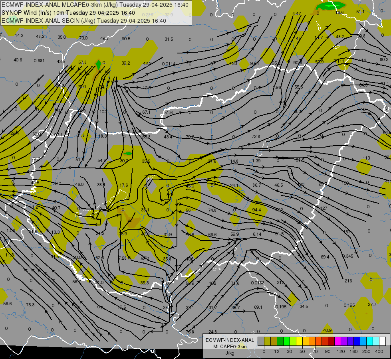This screenshot has width=391, height=359.
Task: Click the map value 0.0114
Action: tap(169, 64)
